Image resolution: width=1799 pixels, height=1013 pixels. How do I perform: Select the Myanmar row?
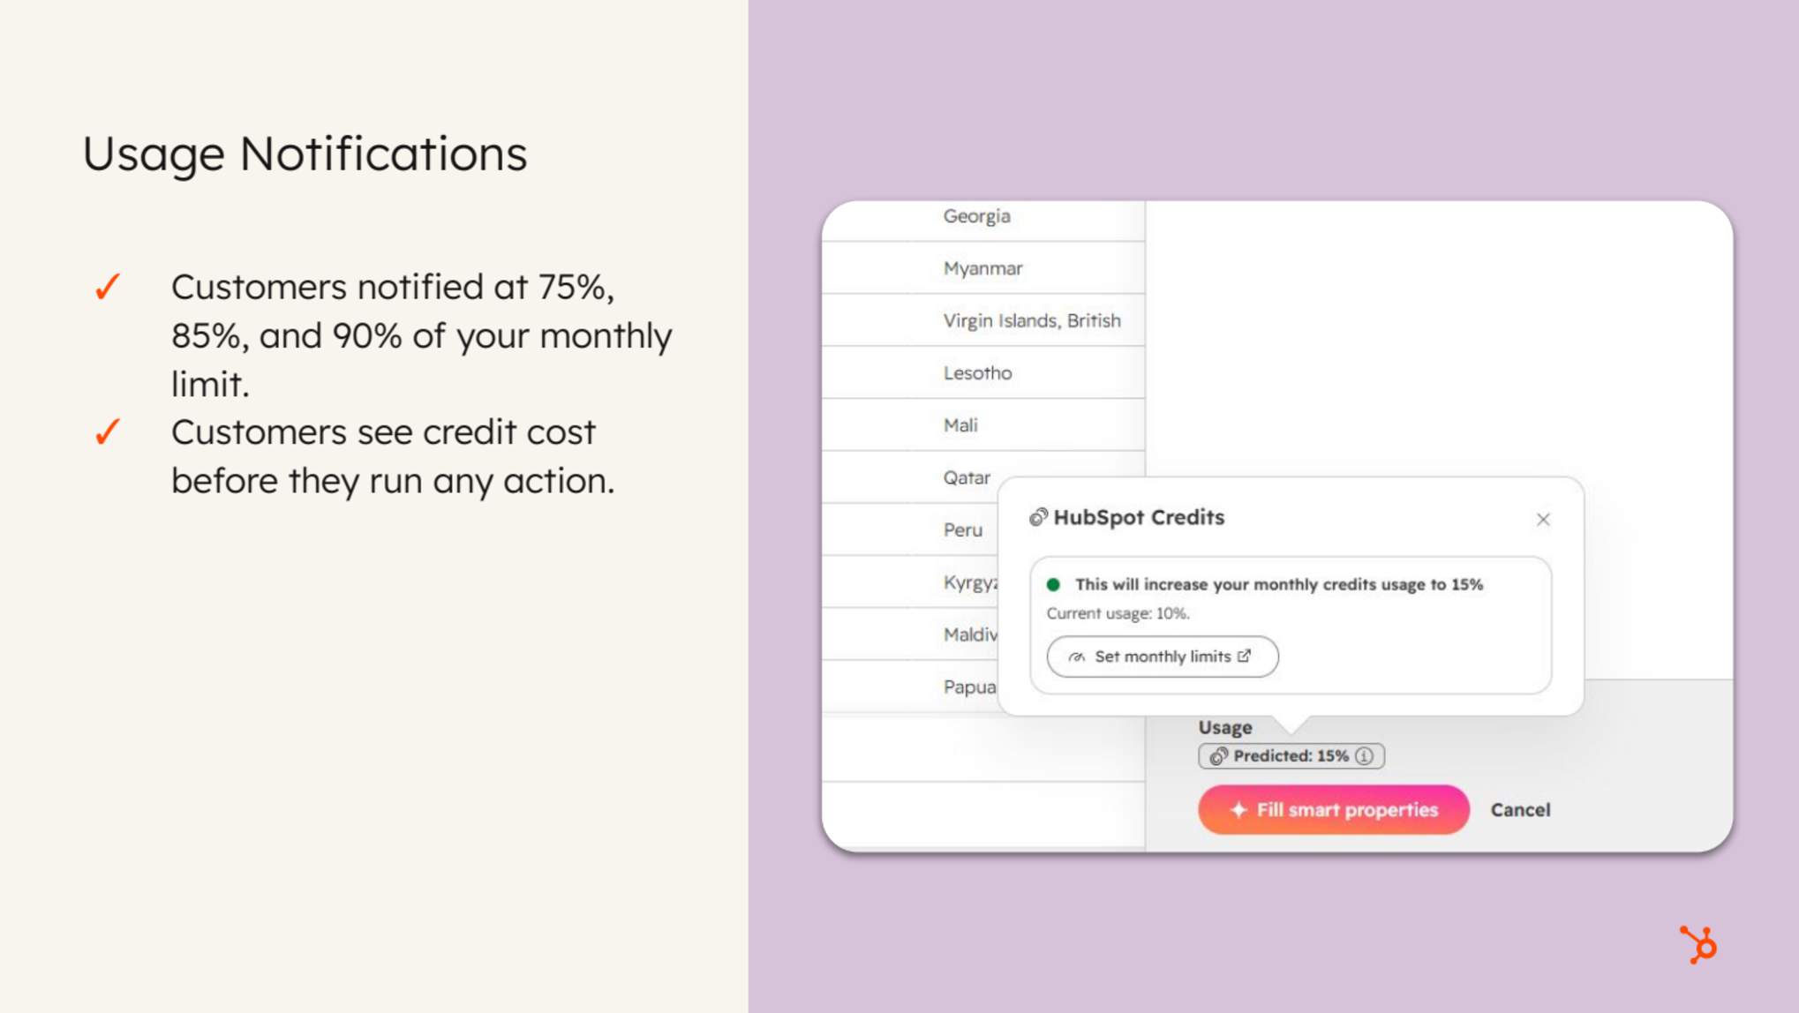tap(983, 267)
